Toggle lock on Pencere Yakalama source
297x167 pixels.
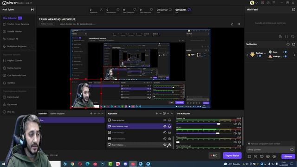point(169,139)
